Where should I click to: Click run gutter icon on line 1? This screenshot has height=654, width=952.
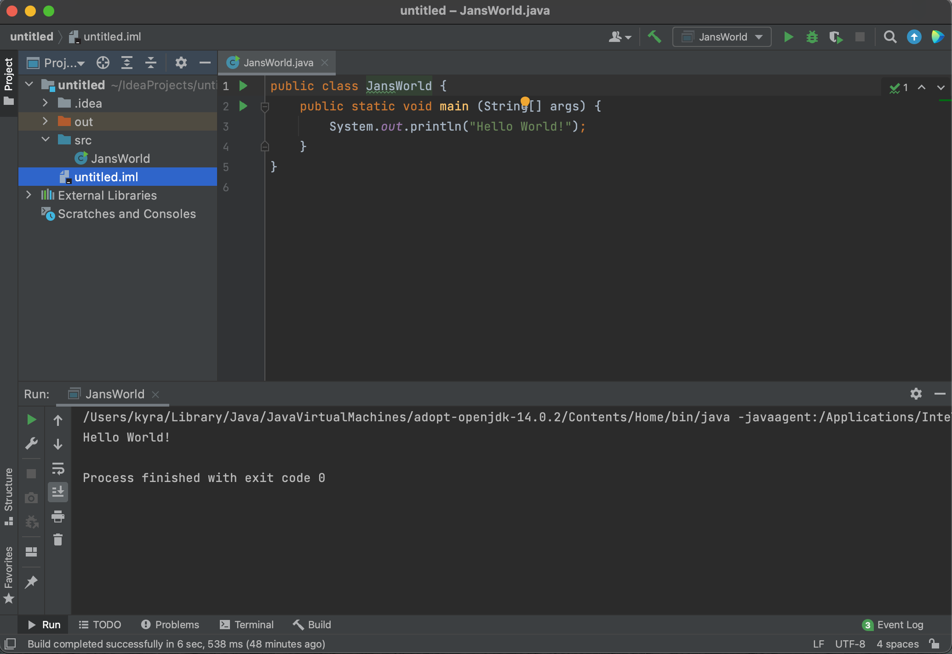(243, 86)
